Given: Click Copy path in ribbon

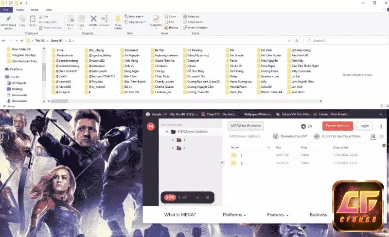Looking at the screenshot, I should (x=48, y=22).
